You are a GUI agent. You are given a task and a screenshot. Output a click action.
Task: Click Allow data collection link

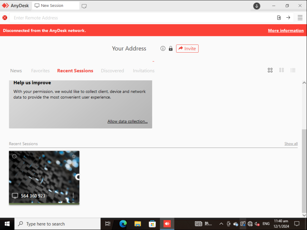(127, 122)
